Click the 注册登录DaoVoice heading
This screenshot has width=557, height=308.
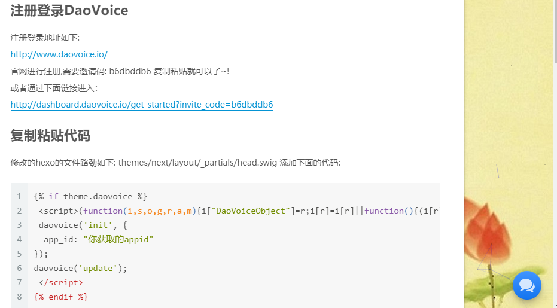(69, 10)
